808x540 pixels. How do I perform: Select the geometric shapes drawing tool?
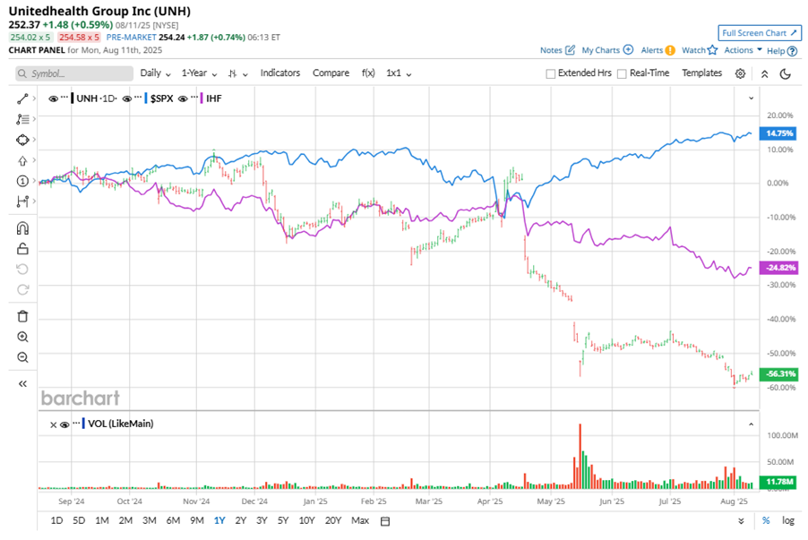coord(22,140)
